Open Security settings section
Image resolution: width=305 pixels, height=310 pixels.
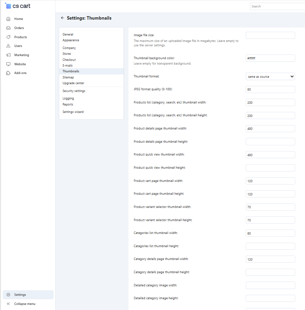pos(74,91)
